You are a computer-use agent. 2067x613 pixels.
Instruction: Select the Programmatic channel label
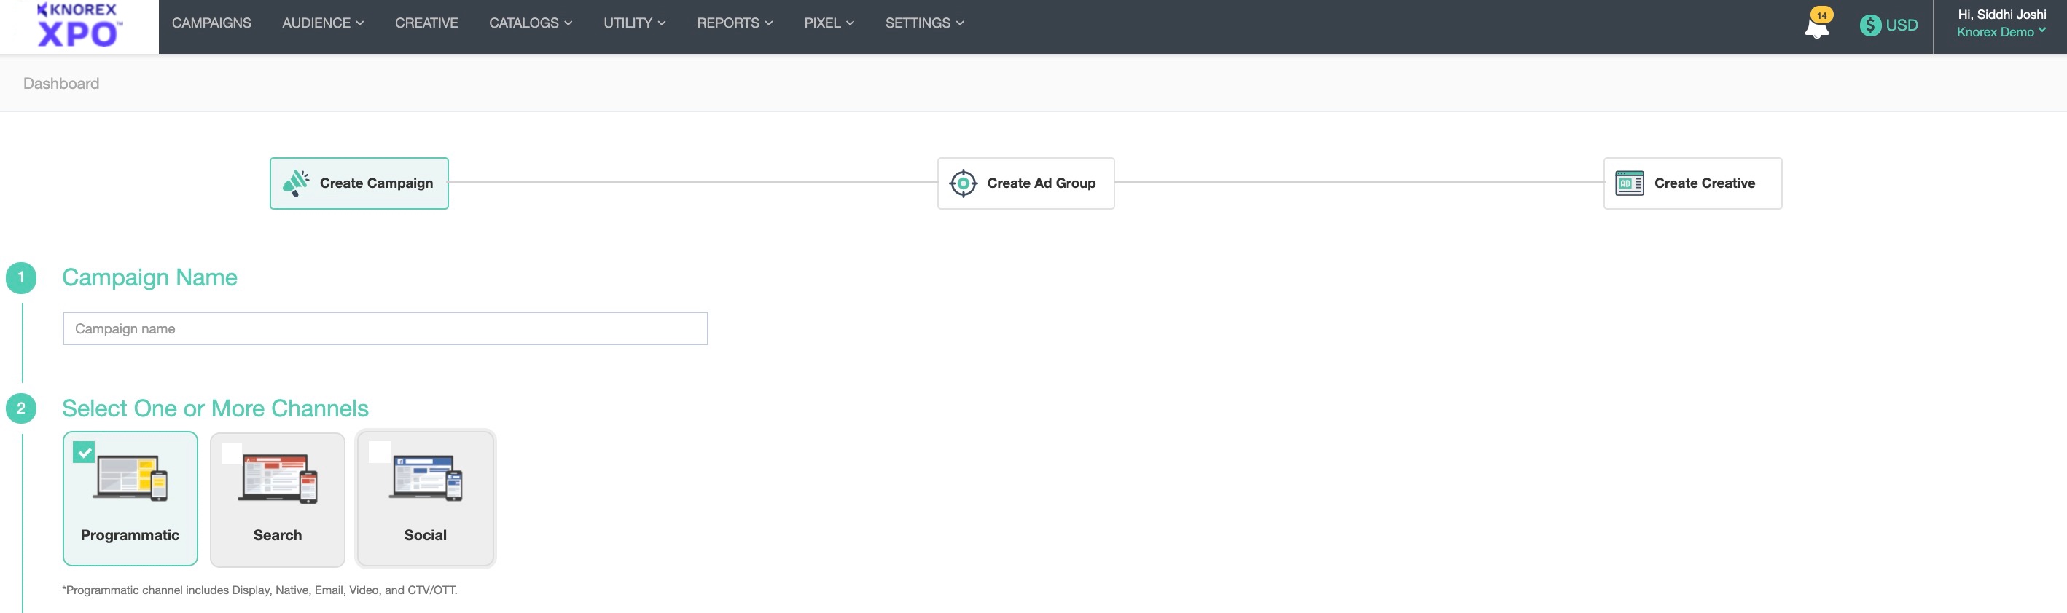click(130, 535)
